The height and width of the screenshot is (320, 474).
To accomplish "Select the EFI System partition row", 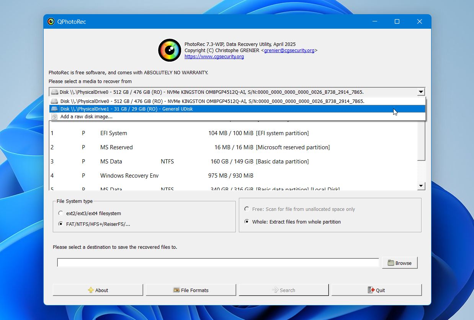I will point(233,133).
